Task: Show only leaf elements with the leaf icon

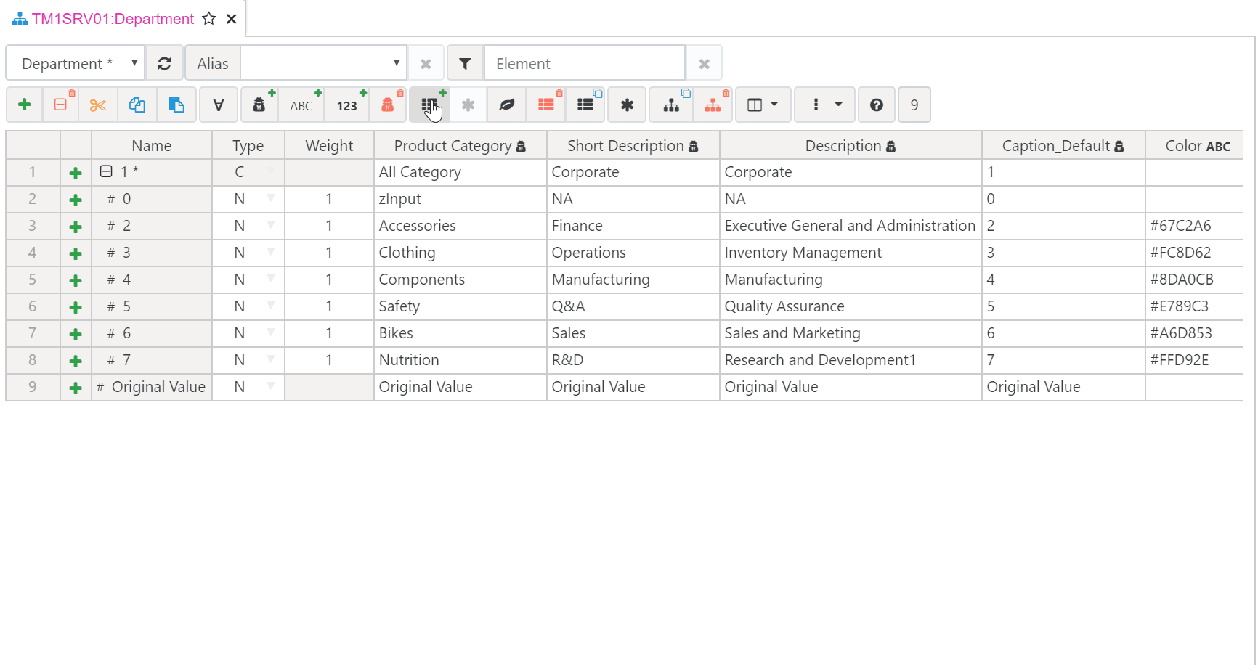Action: [x=506, y=105]
